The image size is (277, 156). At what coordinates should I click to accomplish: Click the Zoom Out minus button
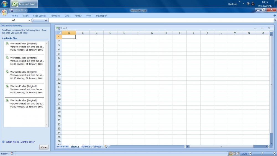(250, 154)
